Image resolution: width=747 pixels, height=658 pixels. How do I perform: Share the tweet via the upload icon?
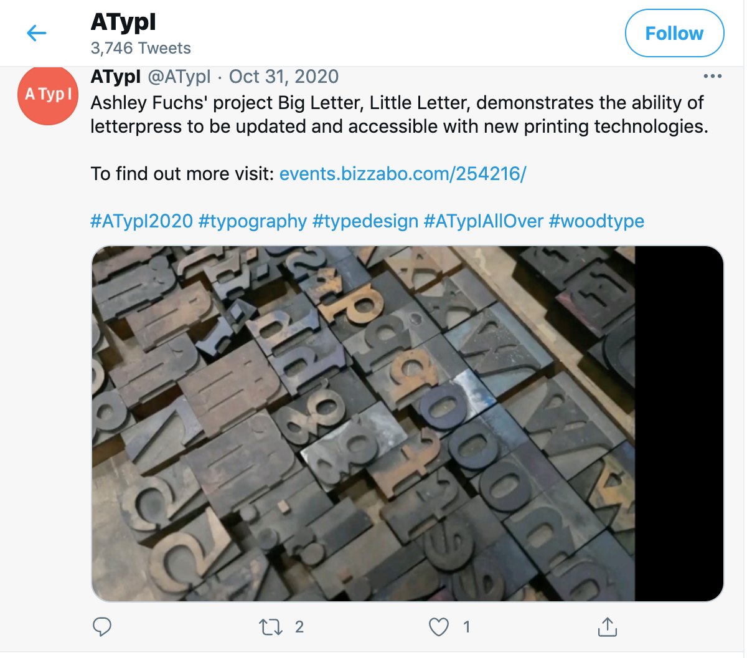pyautogui.click(x=607, y=627)
